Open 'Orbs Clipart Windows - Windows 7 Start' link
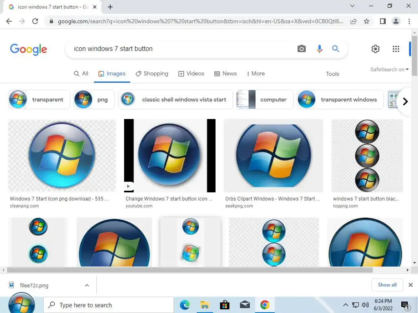The width and height of the screenshot is (418, 313). [273, 199]
